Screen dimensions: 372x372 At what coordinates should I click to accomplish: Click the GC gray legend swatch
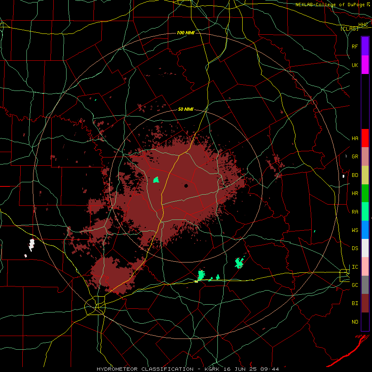(x=365, y=285)
